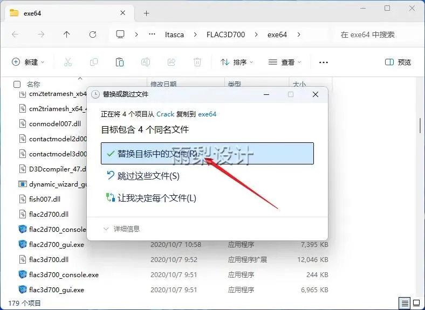425x310 pixels.
Task: Expand chevron between Itasca and FLAC3D700
Action: point(195,35)
